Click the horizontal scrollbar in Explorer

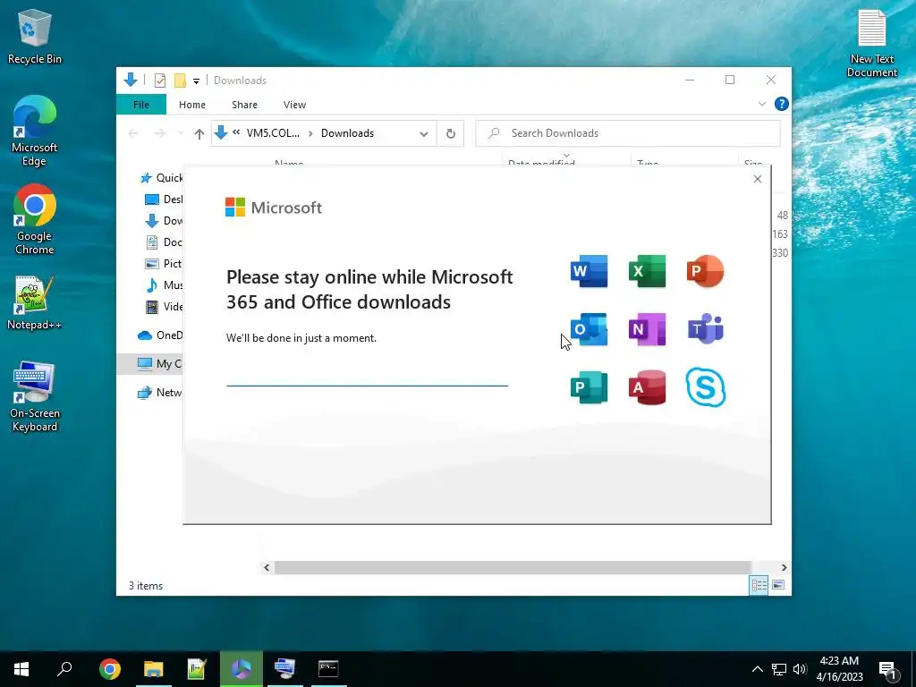click(513, 567)
